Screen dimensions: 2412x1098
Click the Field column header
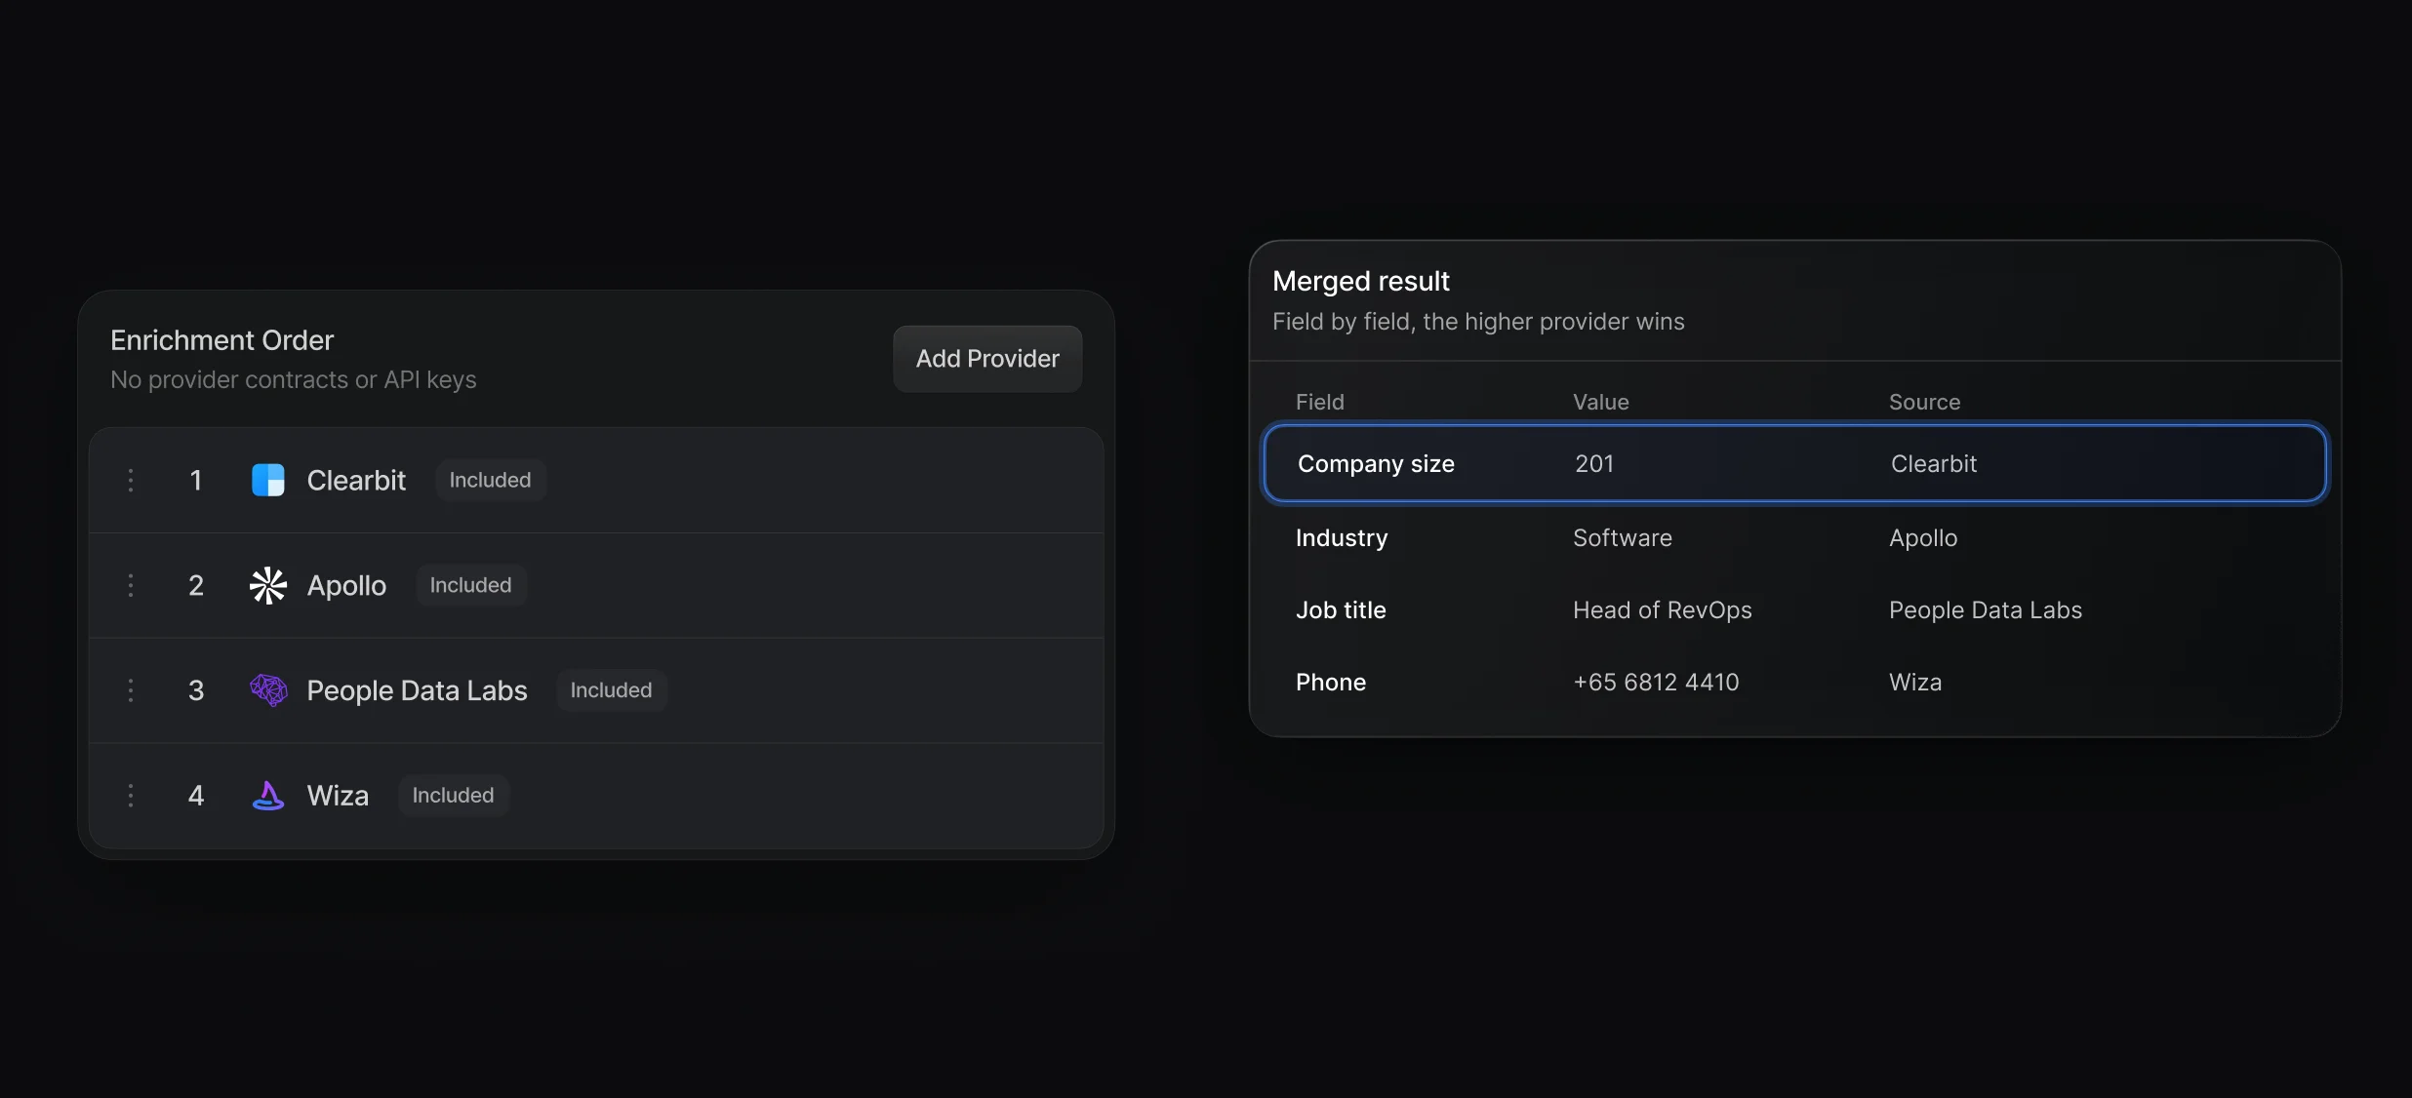[x=1319, y=402]
